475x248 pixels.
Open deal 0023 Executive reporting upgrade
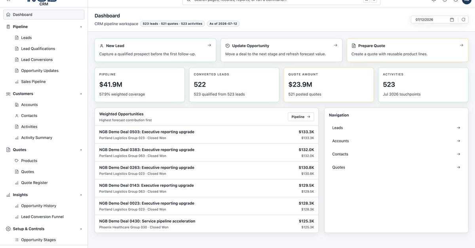tap(207, 206)
